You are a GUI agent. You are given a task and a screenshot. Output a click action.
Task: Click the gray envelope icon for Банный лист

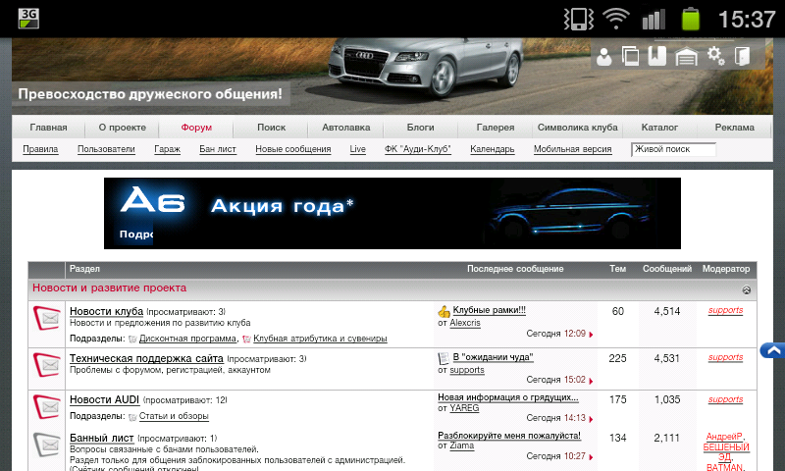click(47, 445)
